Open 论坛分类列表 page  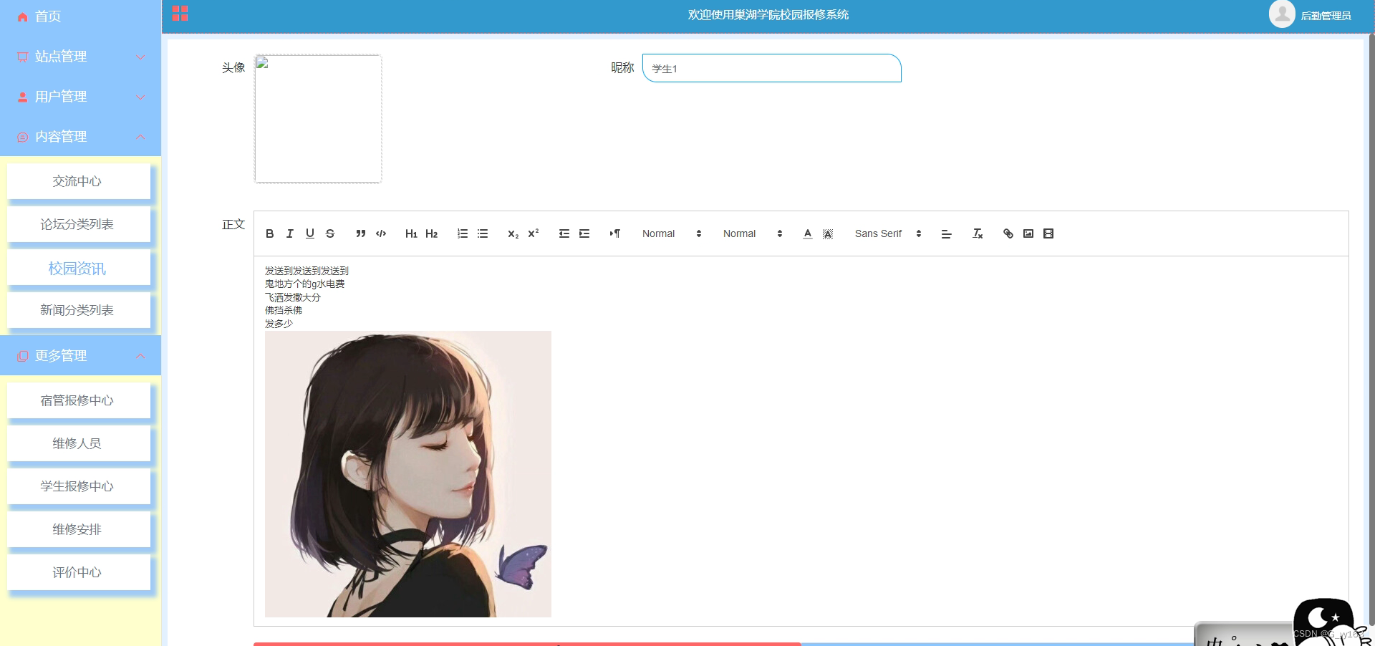79,224
